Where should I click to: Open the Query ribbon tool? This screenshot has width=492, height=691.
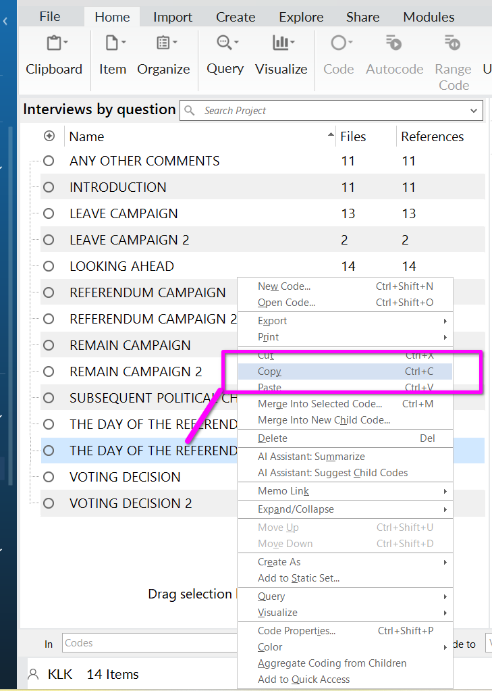click(x=225, y=54)
